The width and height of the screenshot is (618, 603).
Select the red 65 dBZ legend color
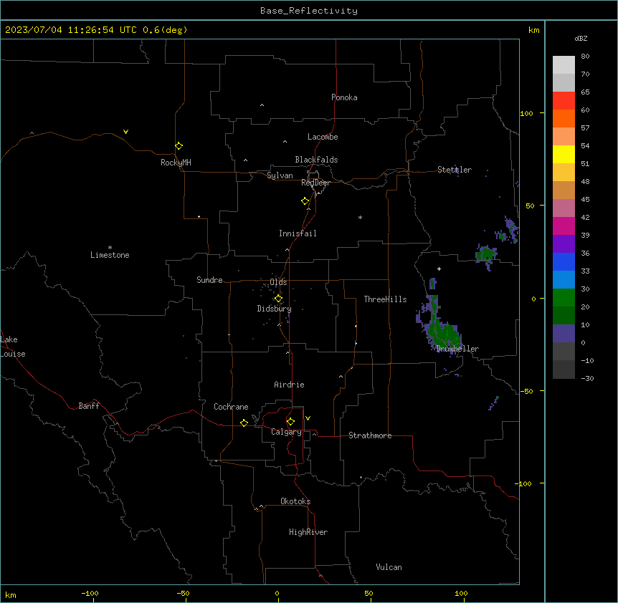pos(564,100)
